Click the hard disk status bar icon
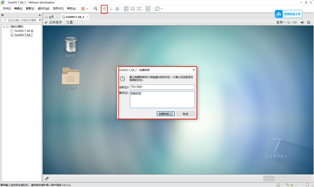 [x=278, y=185]
